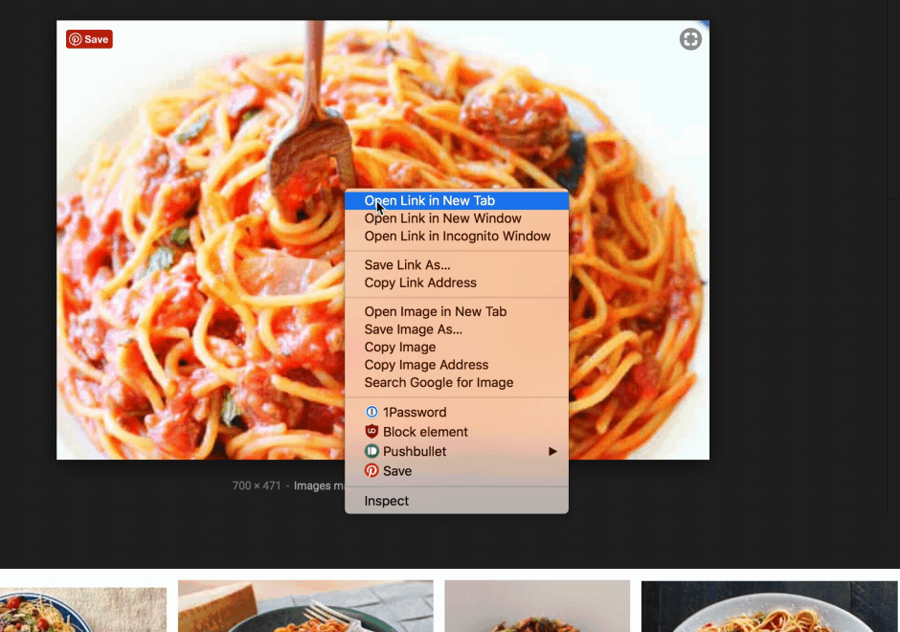Open the white-plate spaghetti thumbnail on dark background
The image size is (900, 632).
pyautogui.click(x=769, y=606)
